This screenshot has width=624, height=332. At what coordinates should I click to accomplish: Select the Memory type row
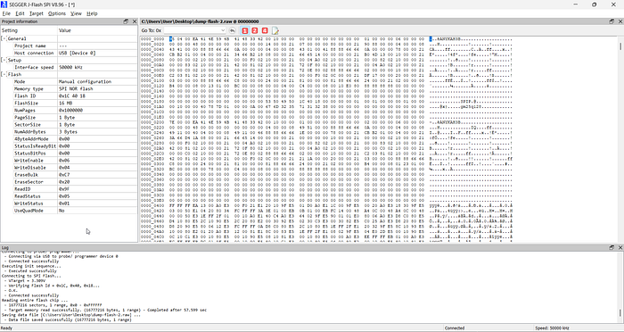pos(69,89)
